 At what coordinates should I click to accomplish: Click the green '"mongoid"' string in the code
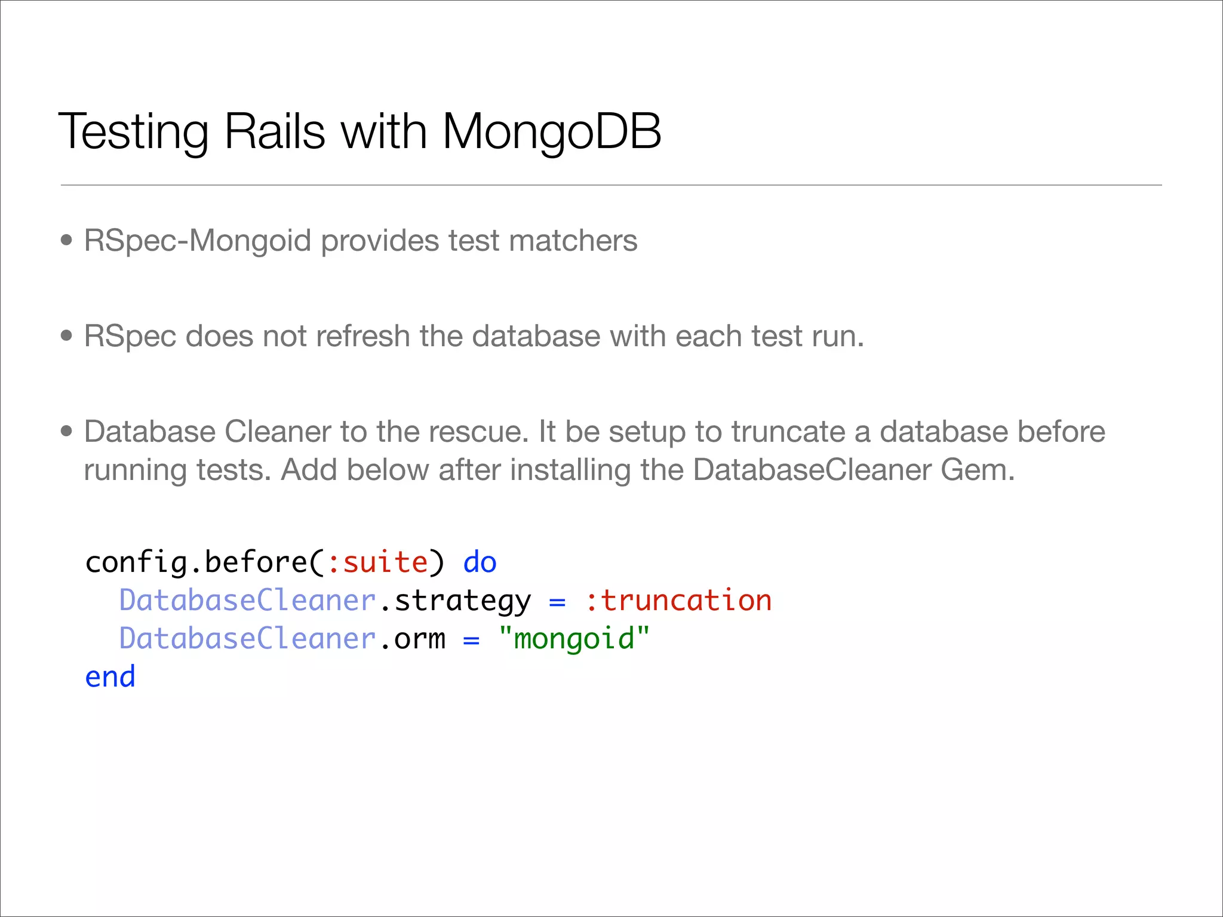coord(574,639)
